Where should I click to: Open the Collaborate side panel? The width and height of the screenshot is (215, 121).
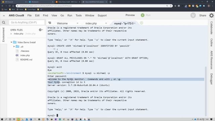[x=211, y=28]
